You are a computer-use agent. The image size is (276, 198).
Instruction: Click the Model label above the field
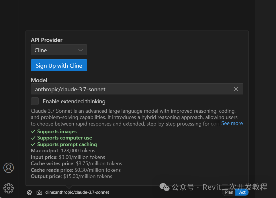click(x=39, y=80)
